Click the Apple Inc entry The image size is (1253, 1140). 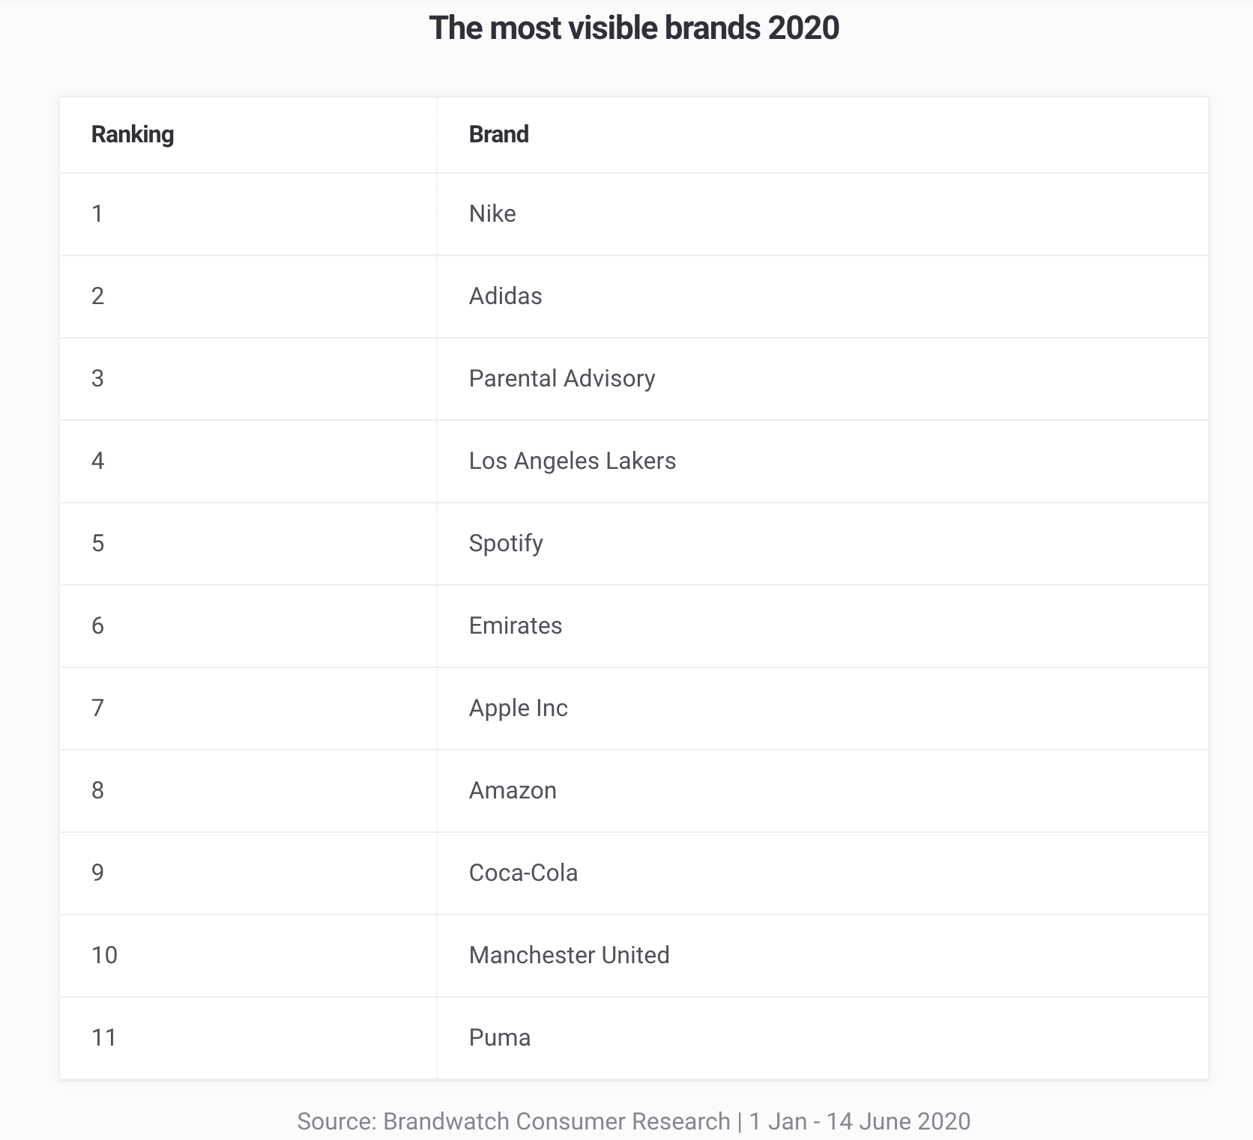coord(519,709)
